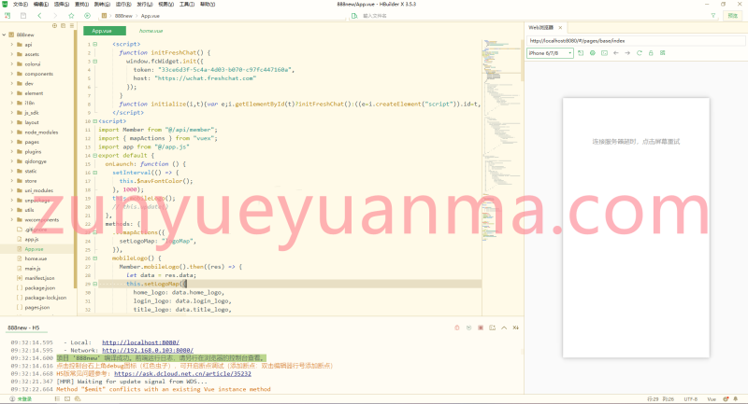748x404 pixels.
Task: Switch to the home.vue editor tab
Action: click(150, 31)
